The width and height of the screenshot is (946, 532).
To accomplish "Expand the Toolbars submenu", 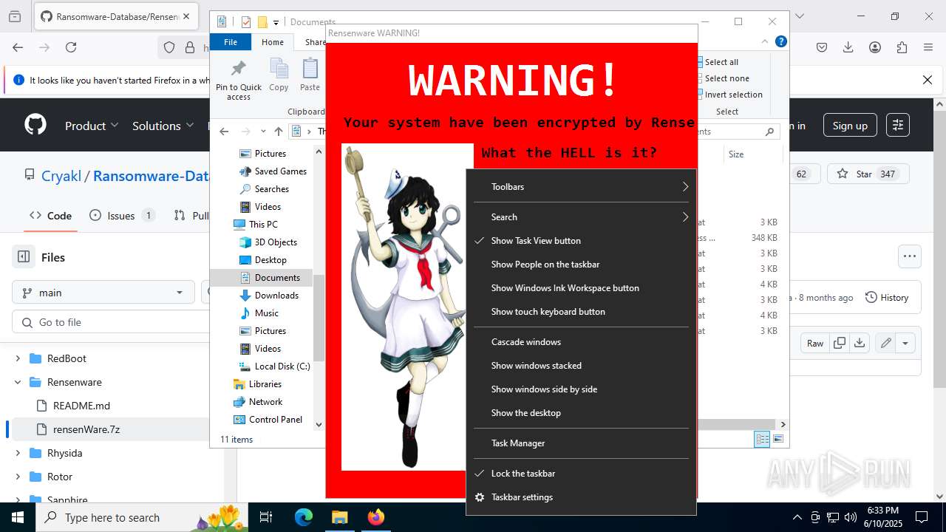I will [x=581, y=187].
